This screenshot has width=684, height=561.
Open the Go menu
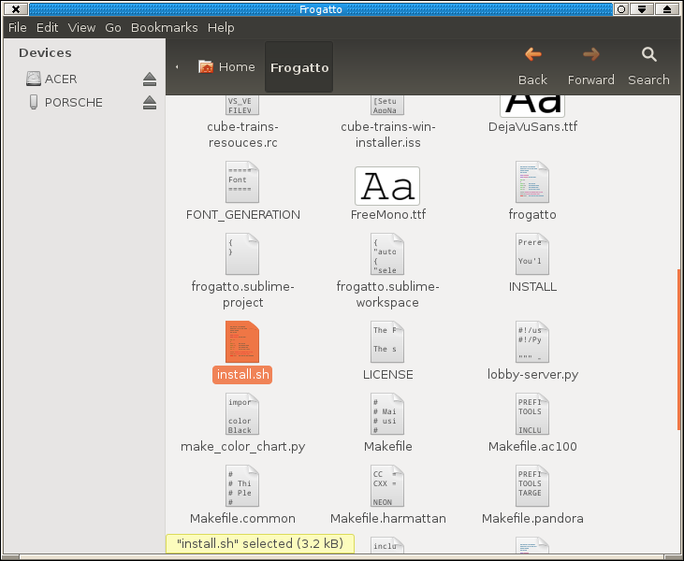click(113, 28)
